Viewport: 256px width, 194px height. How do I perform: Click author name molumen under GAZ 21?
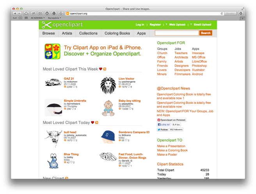[72, 82]
